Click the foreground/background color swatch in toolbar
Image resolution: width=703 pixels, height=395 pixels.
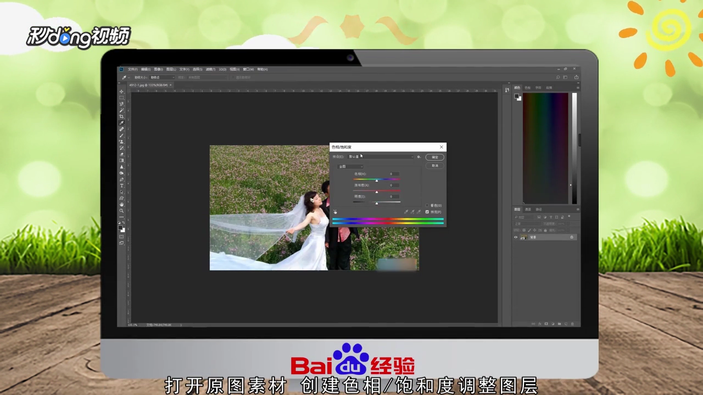(121, 229)
